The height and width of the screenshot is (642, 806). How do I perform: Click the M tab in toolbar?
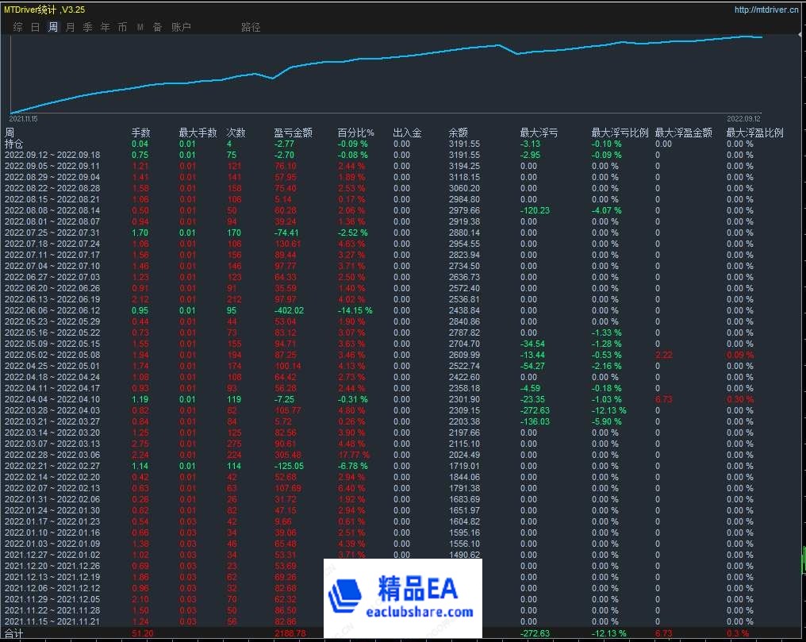(140, 27)
